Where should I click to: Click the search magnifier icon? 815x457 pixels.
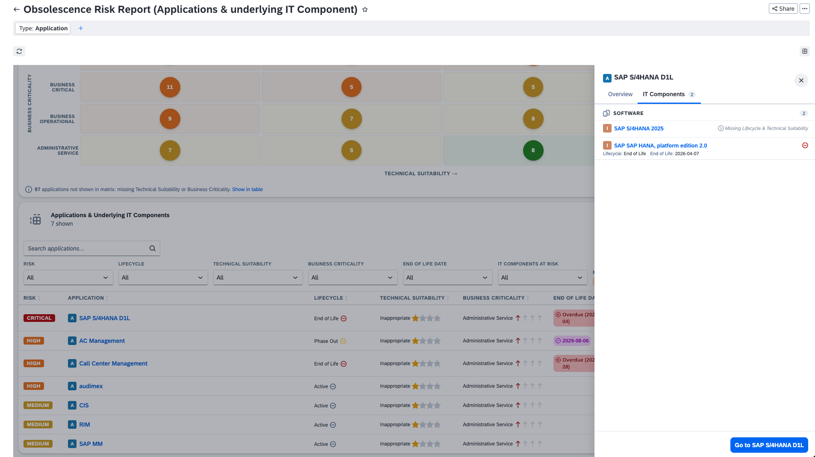click(x=153, y=248)
